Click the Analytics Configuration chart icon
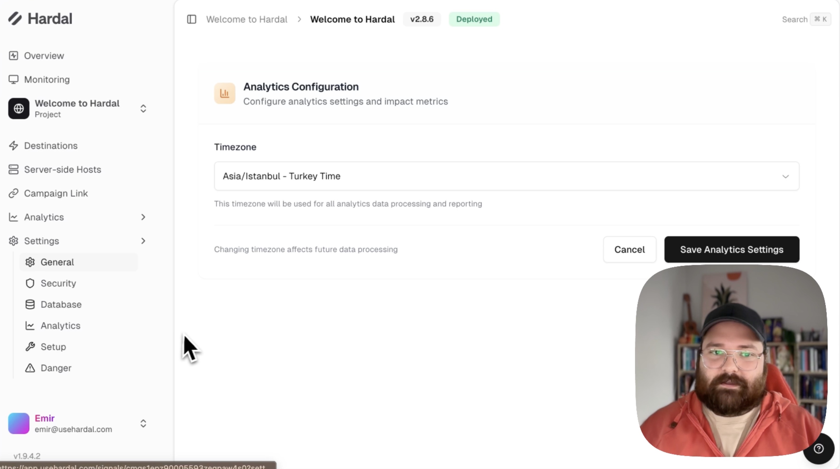840x469 pixels. pos(225,93)
